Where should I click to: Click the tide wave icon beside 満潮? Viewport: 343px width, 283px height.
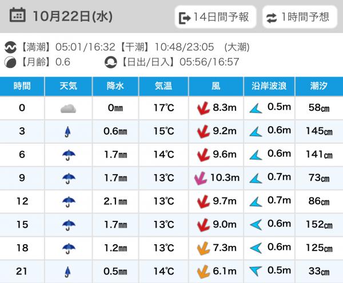click(x=10, y=47)
